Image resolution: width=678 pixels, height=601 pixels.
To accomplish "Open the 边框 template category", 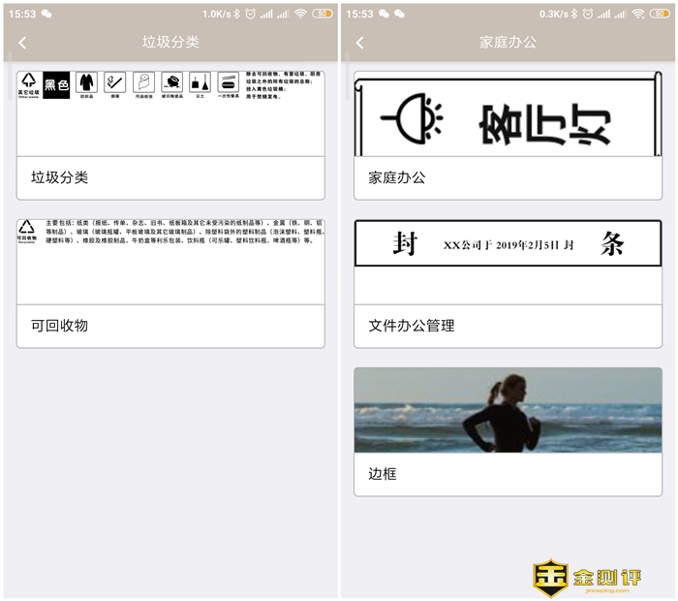I will [x=508, y=474].
